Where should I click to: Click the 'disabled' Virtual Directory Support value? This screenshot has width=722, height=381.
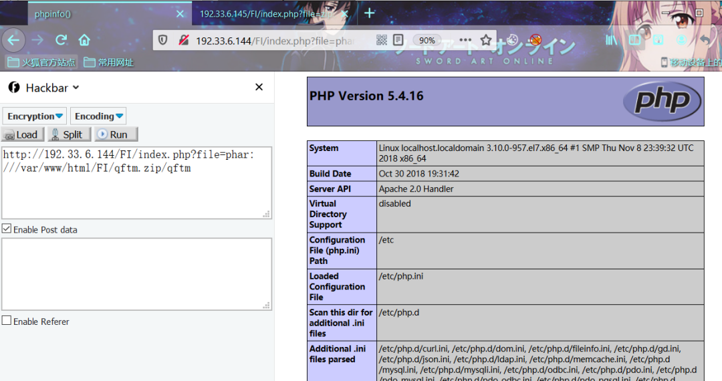[394, 203]
